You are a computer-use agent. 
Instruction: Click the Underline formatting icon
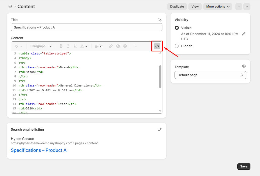(75, 46)
